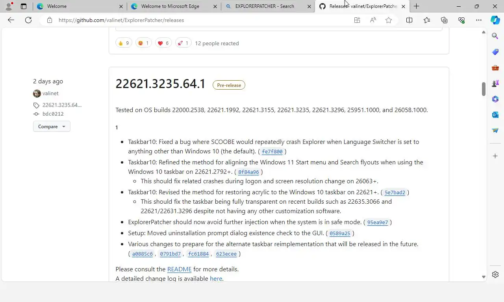Open the Favorites list
Screen dimensions: 504x302
pyautogui.click(x=427, y=20)
